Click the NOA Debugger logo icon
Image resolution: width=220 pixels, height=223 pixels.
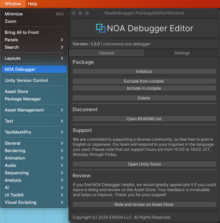point(101,28)
